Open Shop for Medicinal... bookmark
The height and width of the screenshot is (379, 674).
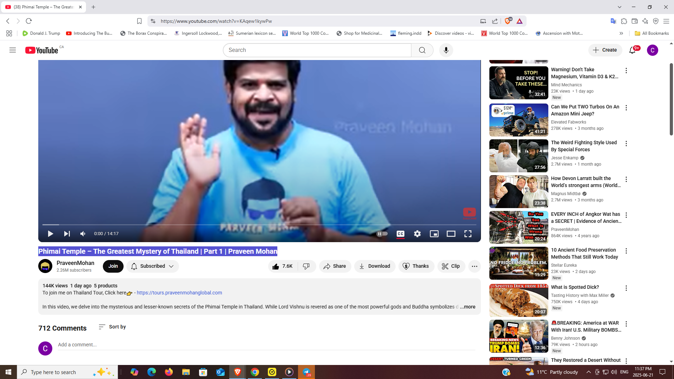pyautogui.click(x=359, y=33)
